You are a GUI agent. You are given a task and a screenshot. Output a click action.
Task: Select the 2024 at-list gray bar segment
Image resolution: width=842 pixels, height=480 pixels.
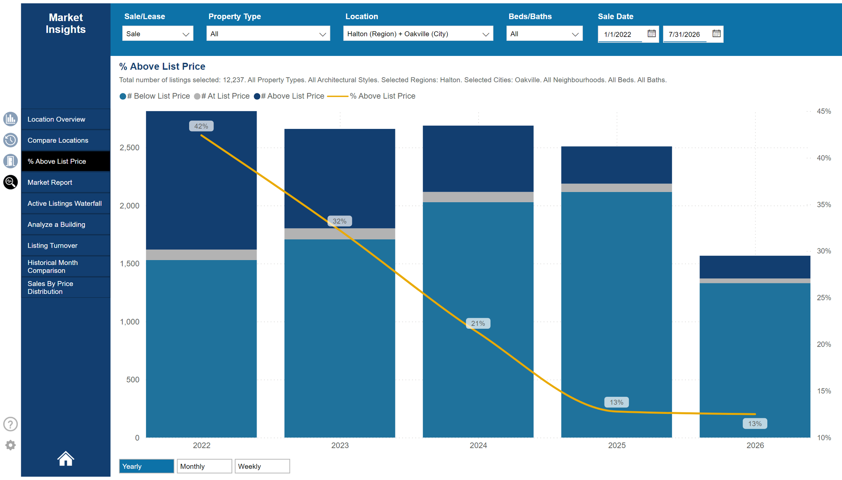click(478, 197)
